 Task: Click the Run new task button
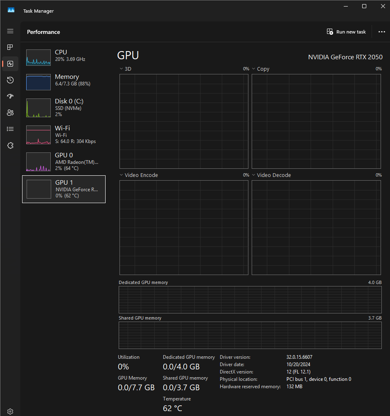click(x=346, y=32)
